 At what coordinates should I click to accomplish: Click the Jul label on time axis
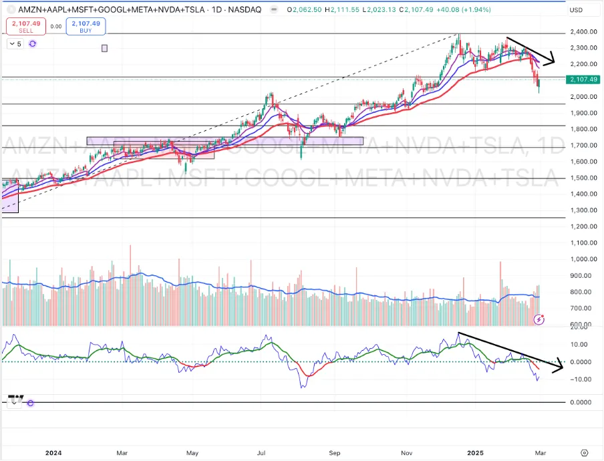pyautogui.click(x=261, y=453)
